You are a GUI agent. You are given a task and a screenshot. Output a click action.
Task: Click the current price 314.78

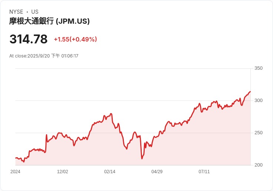click(29, 39)
